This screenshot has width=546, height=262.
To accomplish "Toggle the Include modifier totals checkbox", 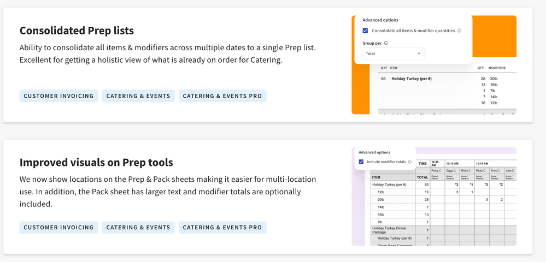I will tap(361, 162).
